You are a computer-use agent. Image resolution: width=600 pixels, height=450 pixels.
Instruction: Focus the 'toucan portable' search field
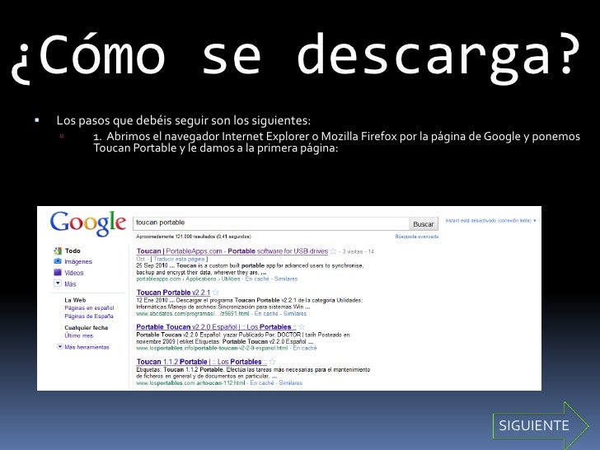[x=271, y=223]
